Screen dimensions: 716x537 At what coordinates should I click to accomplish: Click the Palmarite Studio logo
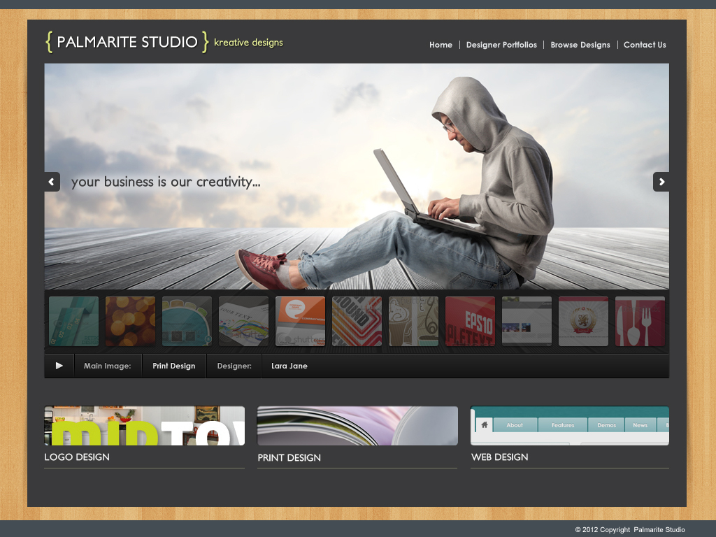127,42
